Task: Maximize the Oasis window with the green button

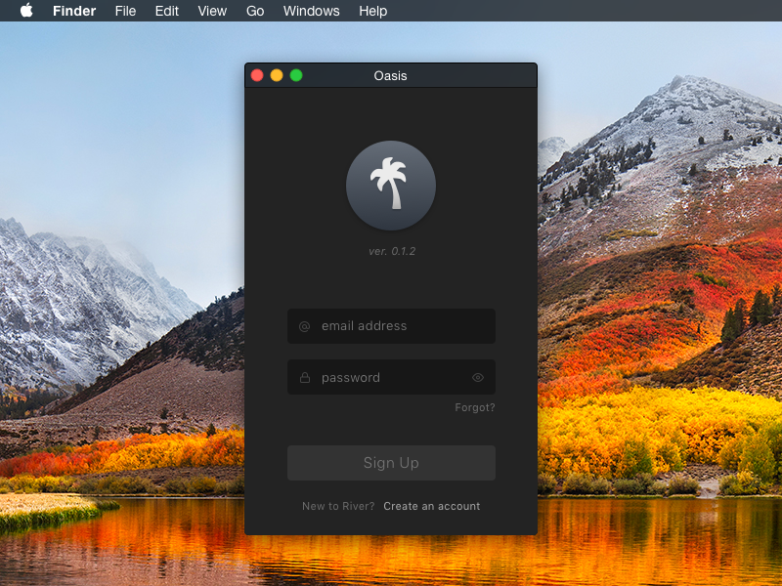Action: [296, 75]
